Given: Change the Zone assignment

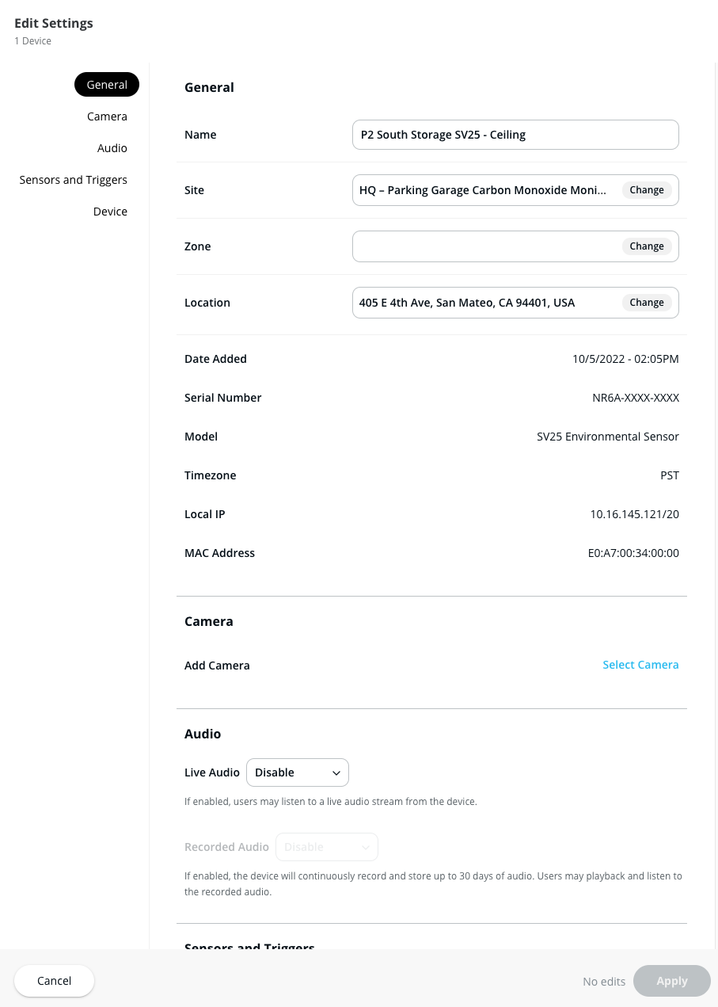Looking at the screenshot, I should 647,246.
